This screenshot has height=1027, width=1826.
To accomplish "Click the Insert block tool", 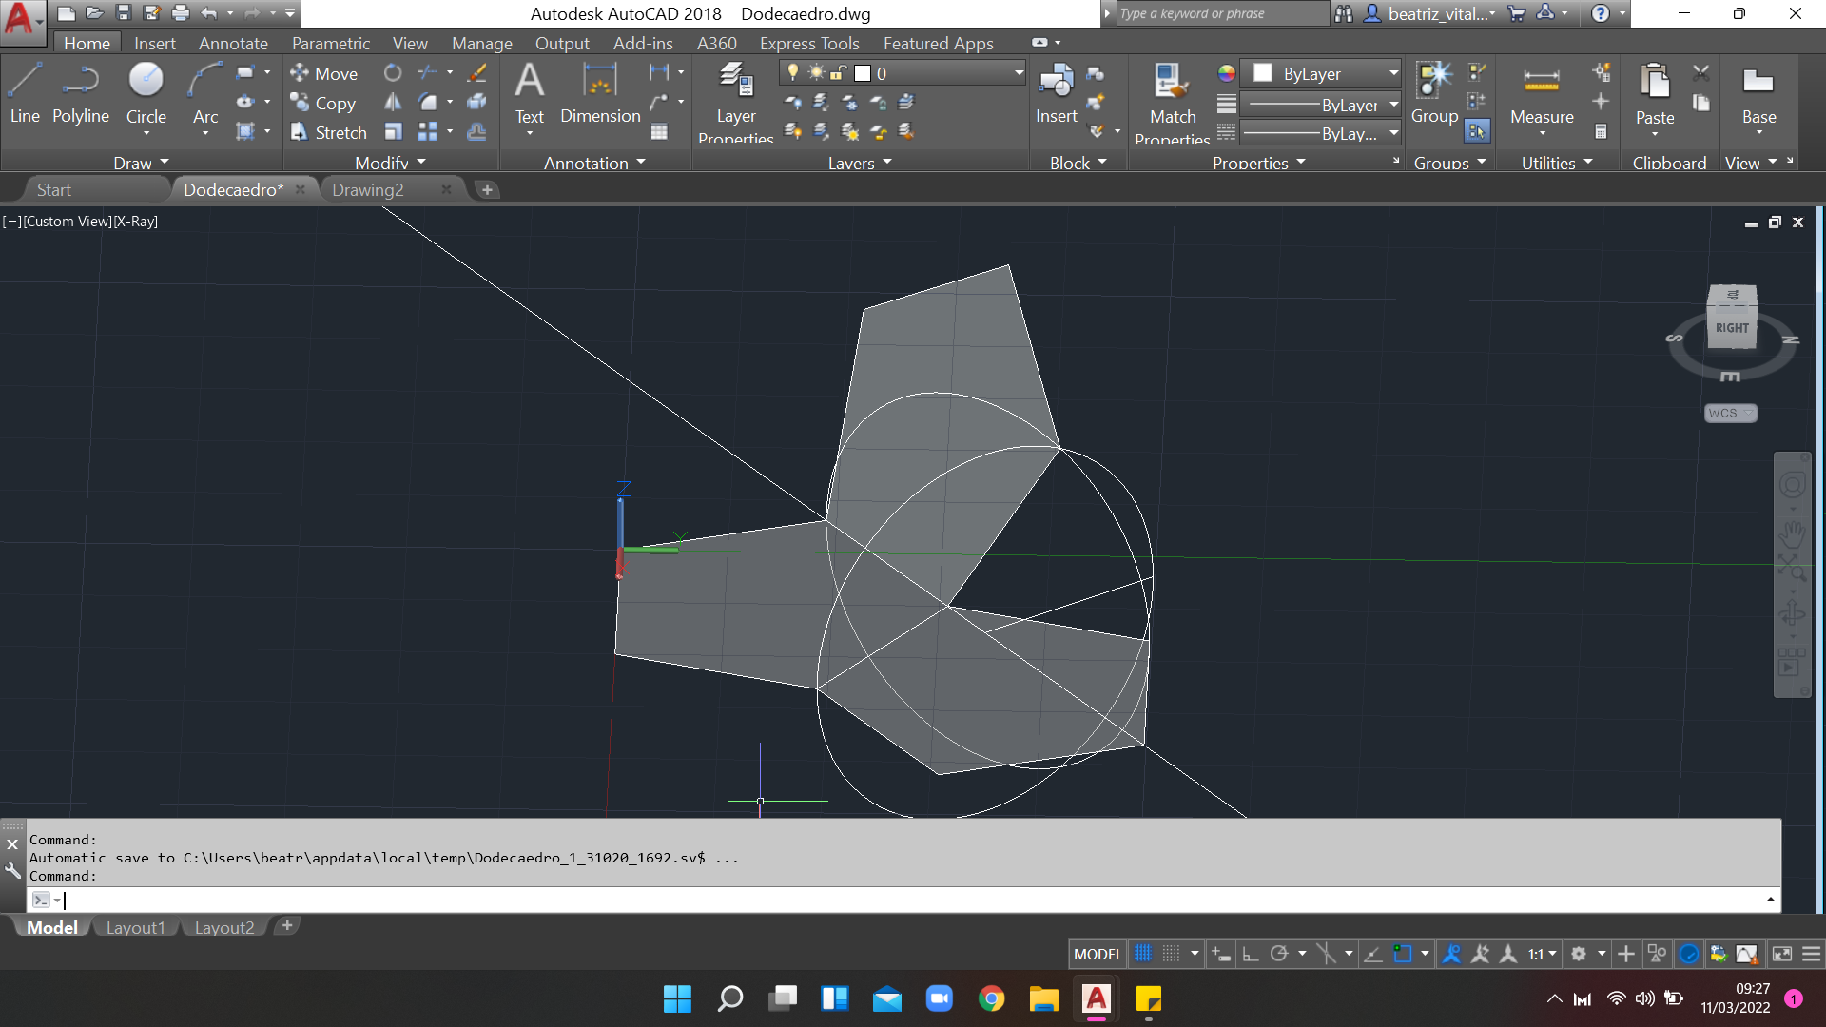I will tap(1056, 93).
